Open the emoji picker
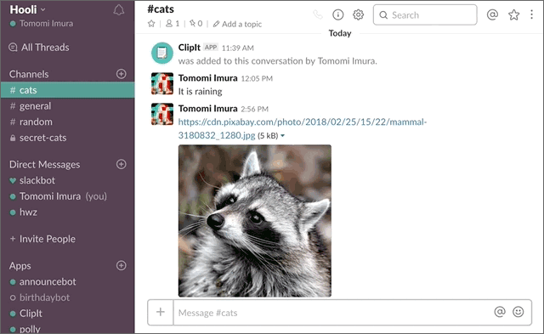 point(518,312)
